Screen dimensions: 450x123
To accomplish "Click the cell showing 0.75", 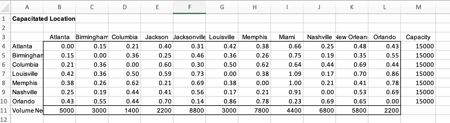I will point(287,56).
